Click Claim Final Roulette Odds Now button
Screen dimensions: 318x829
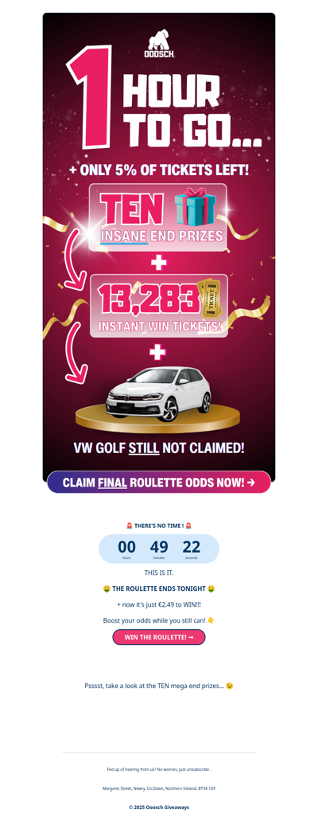(x=159, y=482)
